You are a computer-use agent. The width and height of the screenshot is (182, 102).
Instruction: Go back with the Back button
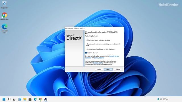99,69
